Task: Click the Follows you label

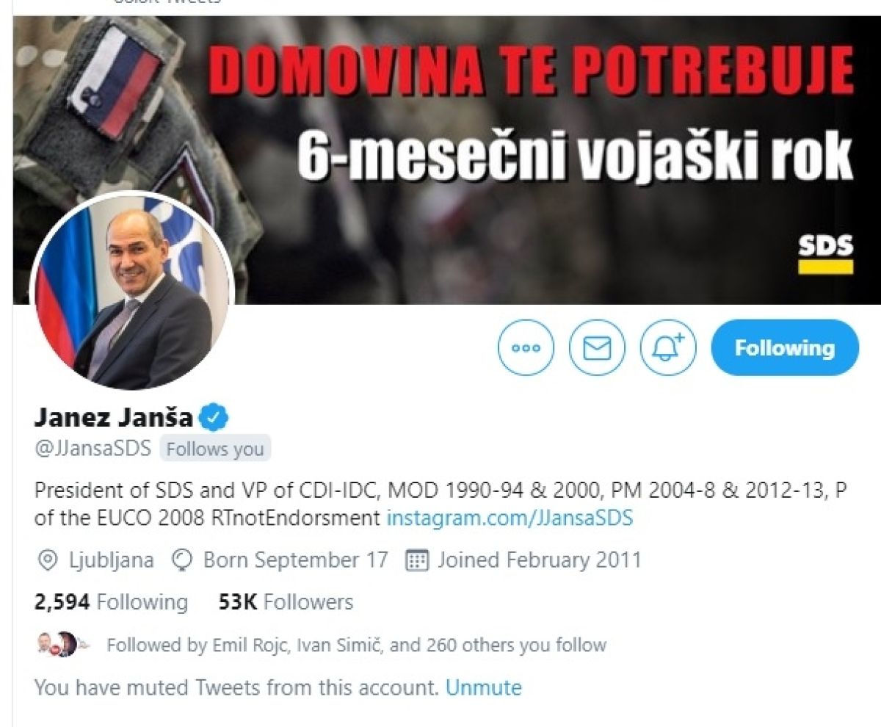Action: [215, 449]
